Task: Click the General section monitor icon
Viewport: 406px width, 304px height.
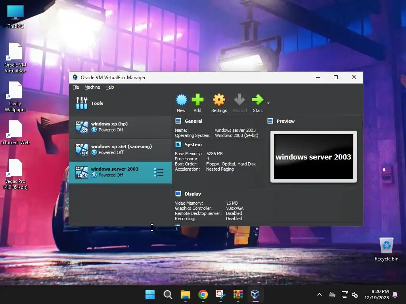Action: pyautogui.click(x=178, y=121)
